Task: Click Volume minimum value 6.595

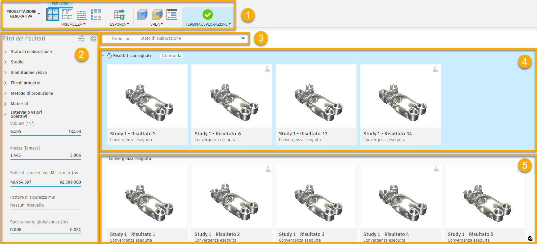Action: point(16,132)
